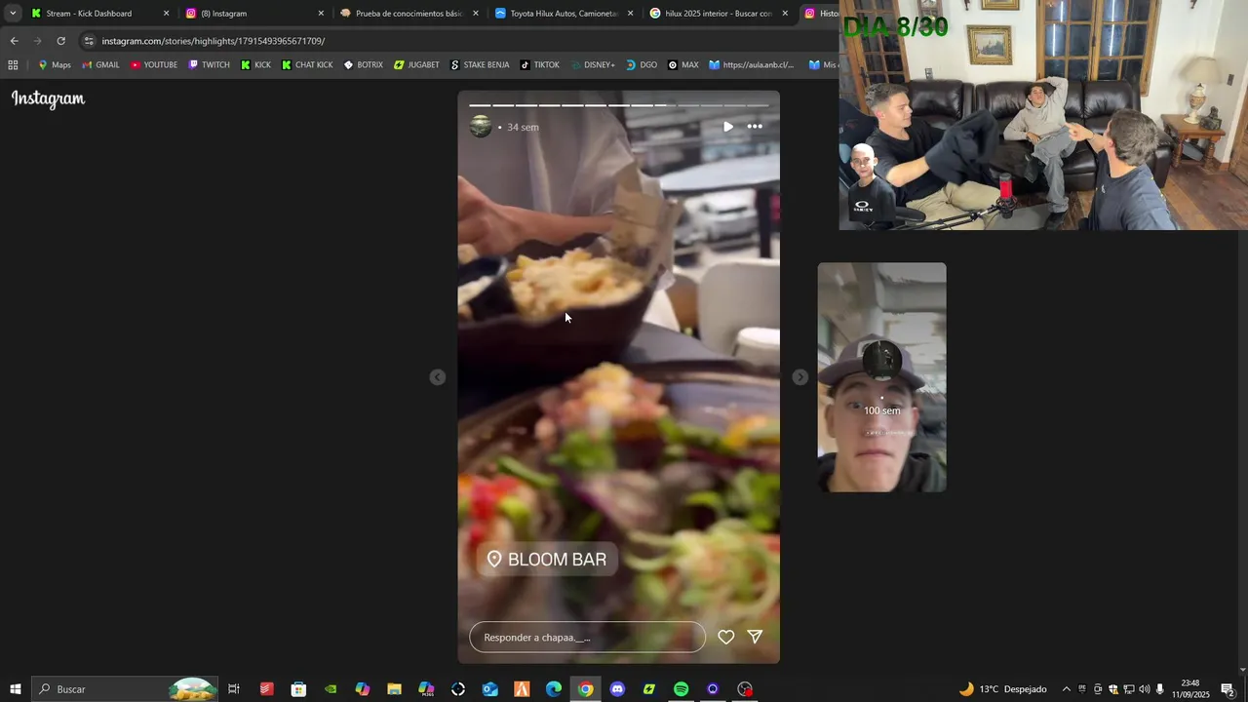
Task: Go back with the browser back arrow
Action: [x=14, y=41]
